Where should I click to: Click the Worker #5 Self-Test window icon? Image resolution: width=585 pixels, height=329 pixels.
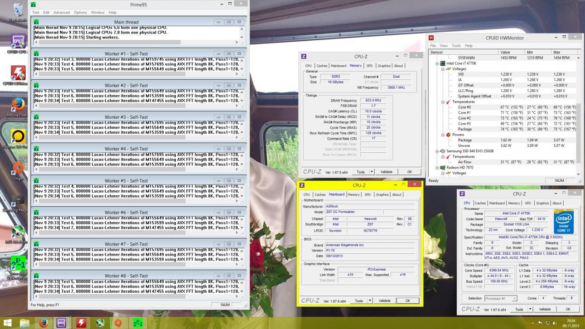36,180
